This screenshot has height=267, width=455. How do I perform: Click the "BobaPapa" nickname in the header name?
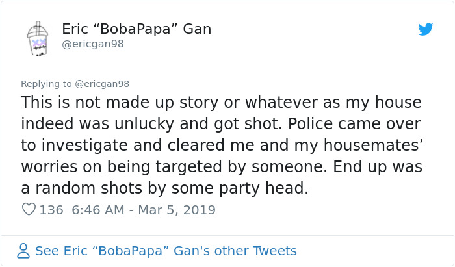[135, 29]
